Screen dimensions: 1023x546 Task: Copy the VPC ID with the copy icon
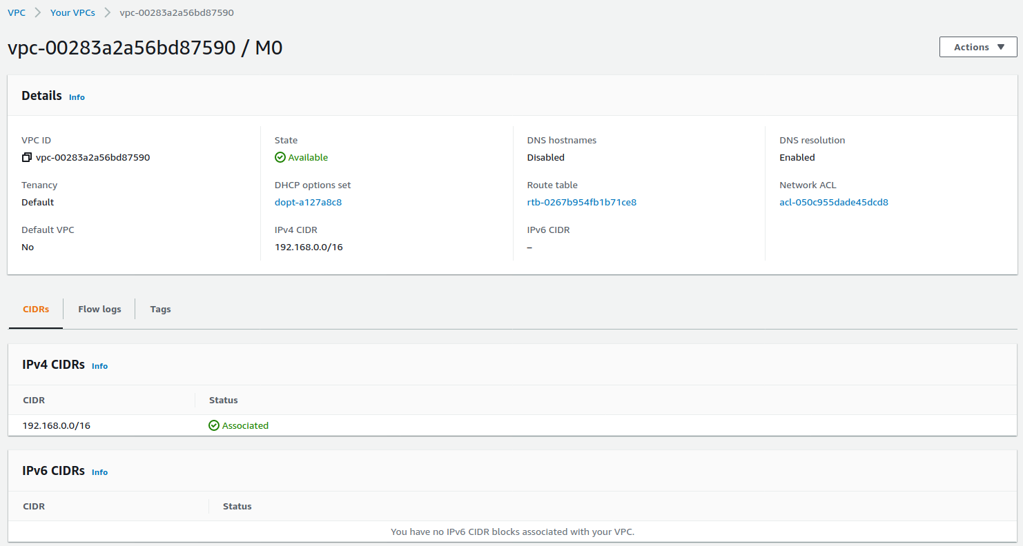(26, 157)
